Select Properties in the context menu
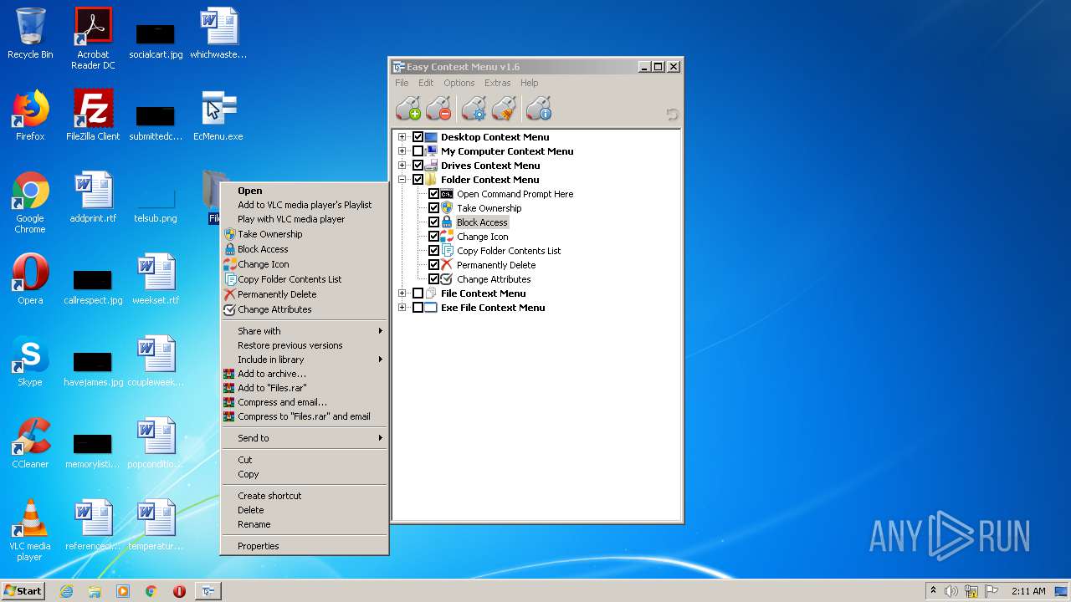Viewport: 1071px width, 602px height. click(x=304, y=546)
